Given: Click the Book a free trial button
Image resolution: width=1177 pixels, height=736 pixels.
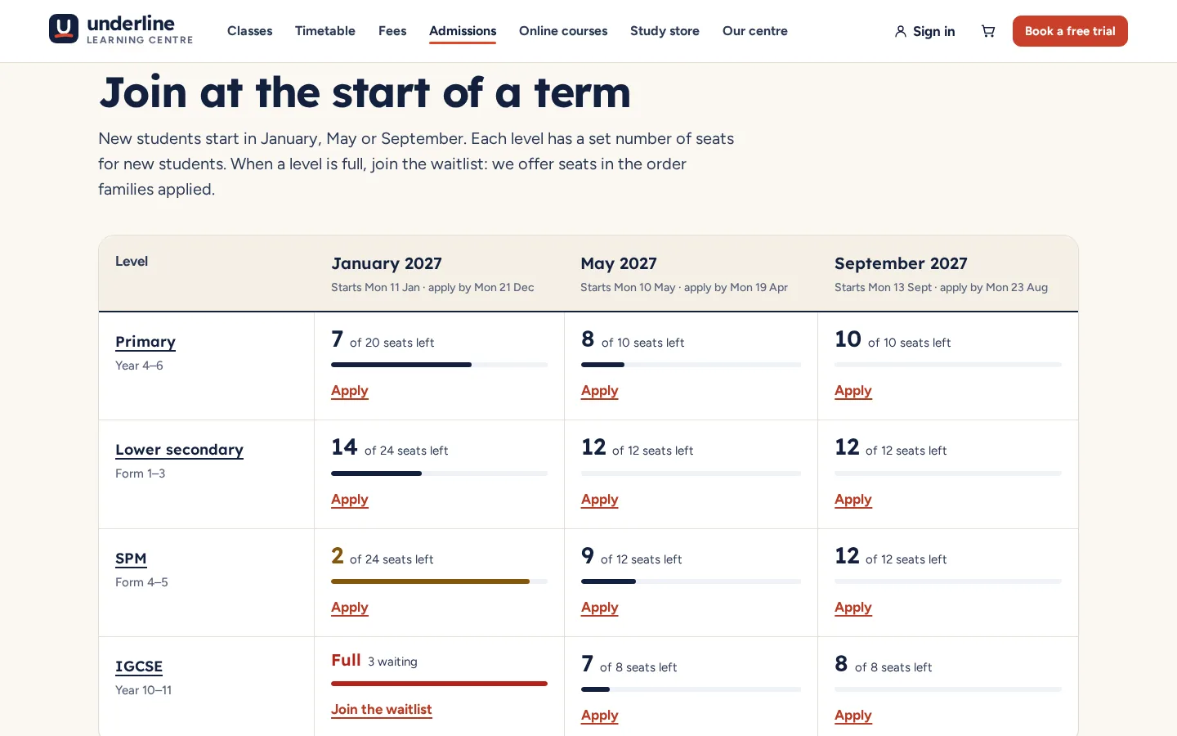Looking at the screenshot, I should pyautogui.click(x=1070, y=31).
